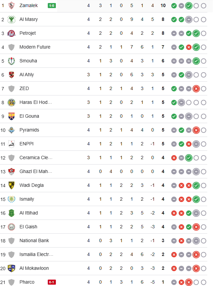
Task: Click the Al Masry club logo
Action: point(11,19)
